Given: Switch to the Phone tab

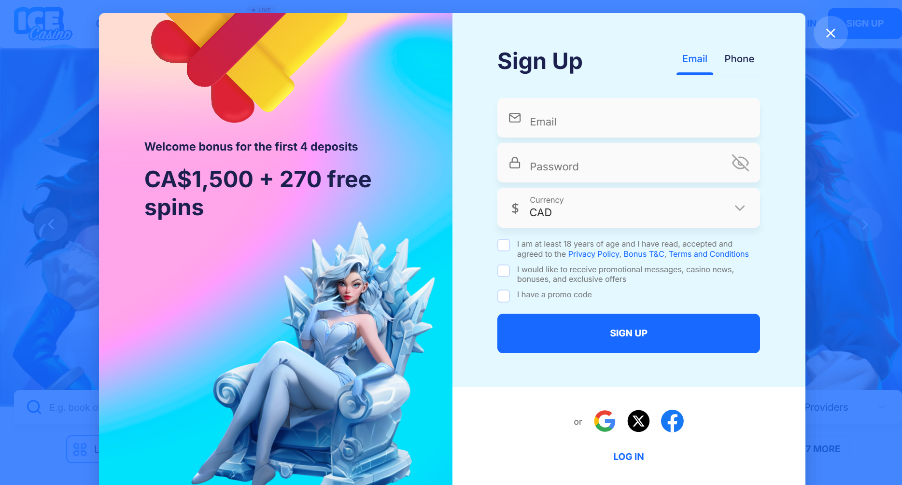Looking at the screenshot, I should [x=739, y=59].
